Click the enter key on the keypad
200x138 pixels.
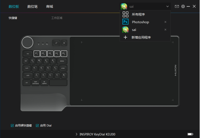[63, 68]
